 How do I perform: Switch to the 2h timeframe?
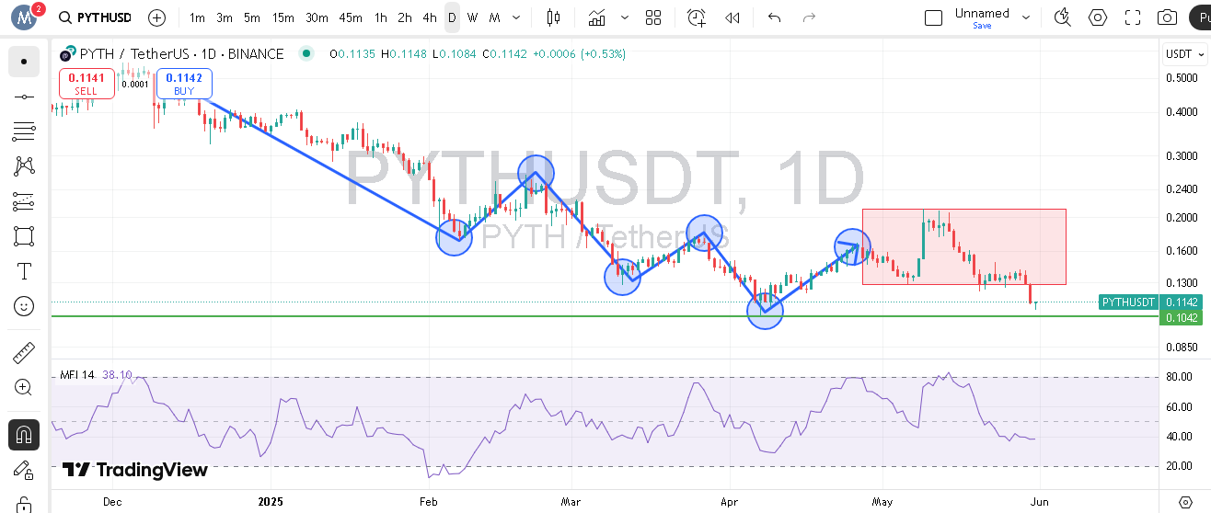point(405,17)
